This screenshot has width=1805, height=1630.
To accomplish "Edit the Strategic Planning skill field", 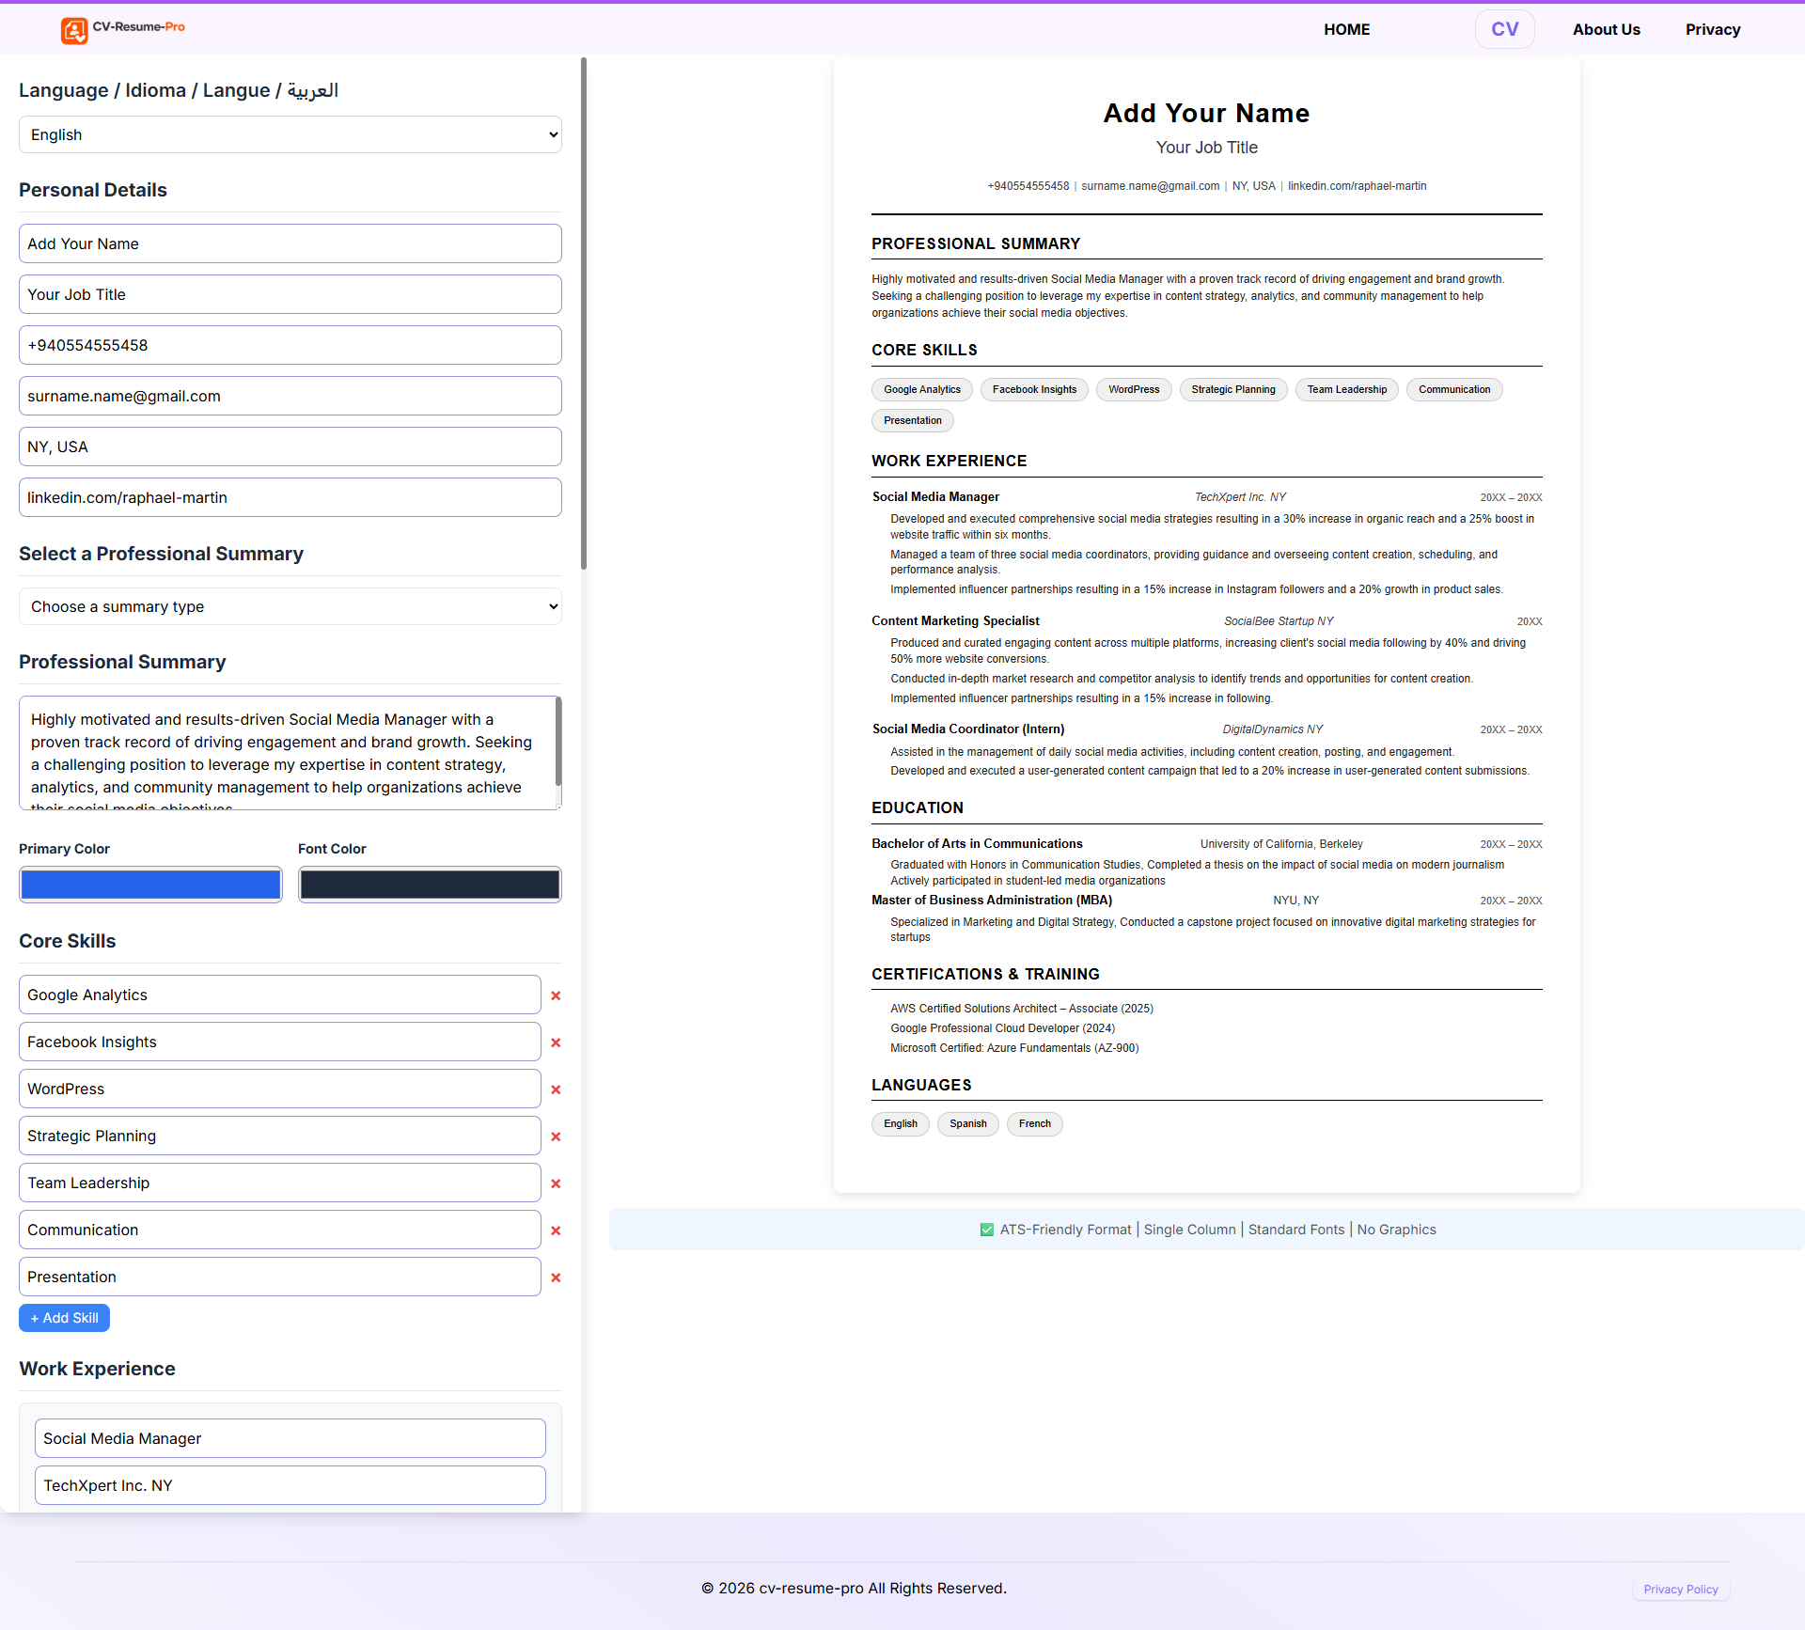I will [x=280, y=1136].
